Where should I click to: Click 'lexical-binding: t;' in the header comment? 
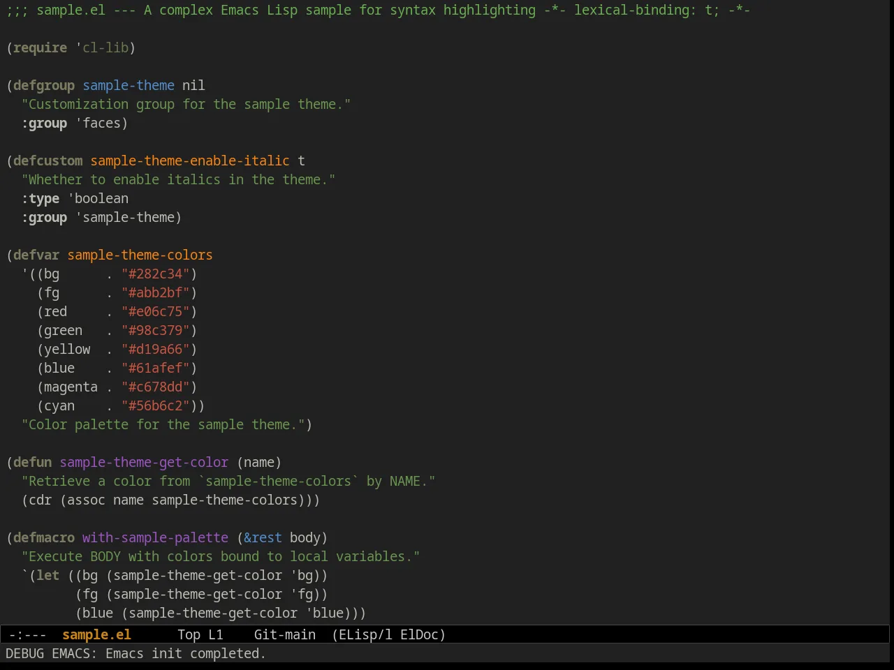pyautogui.click(x=647, y=10)
